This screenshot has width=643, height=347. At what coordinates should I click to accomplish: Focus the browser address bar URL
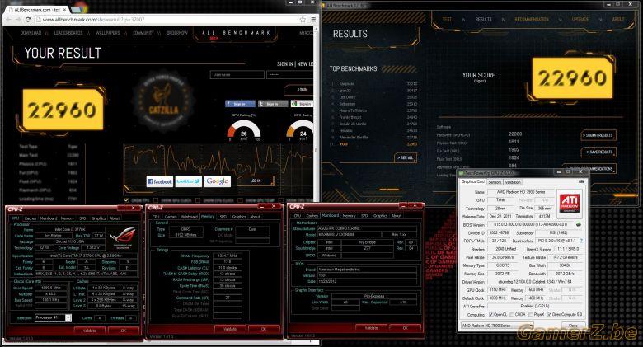click(x=93, y=19)
